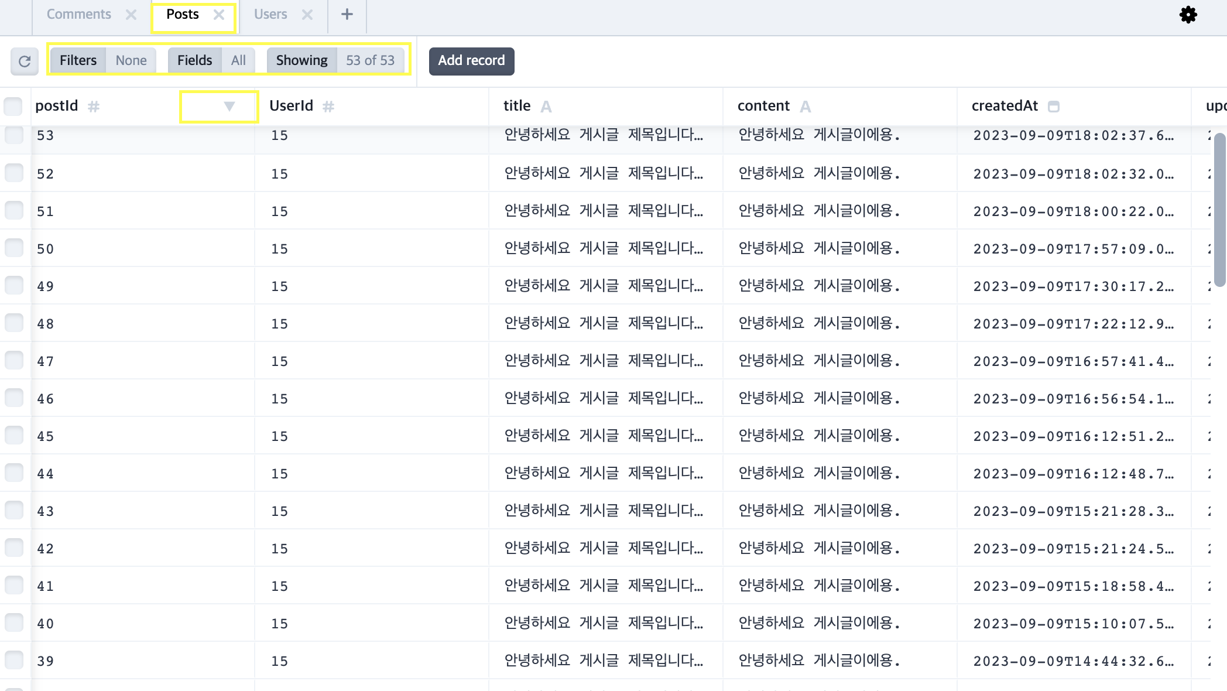Click the calendar icon next to createdAt
Viewport: 1227px width, 691px height.
coord(1054,107)
